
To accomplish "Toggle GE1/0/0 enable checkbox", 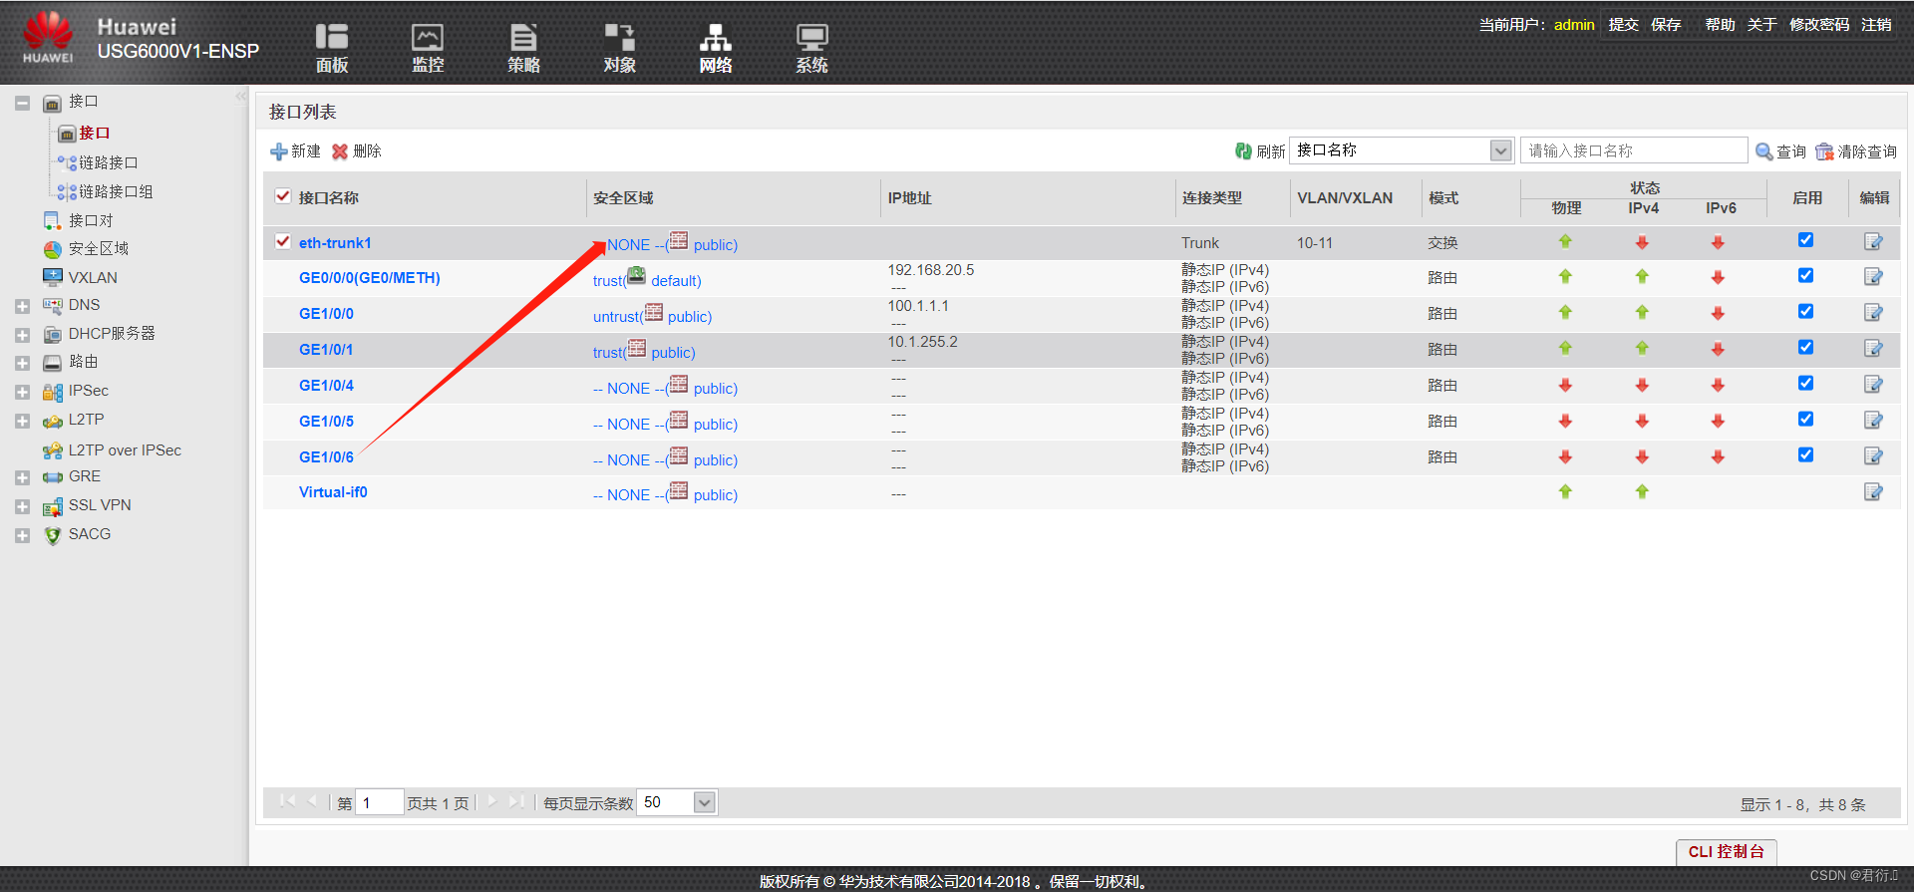I will point(1805,312).
